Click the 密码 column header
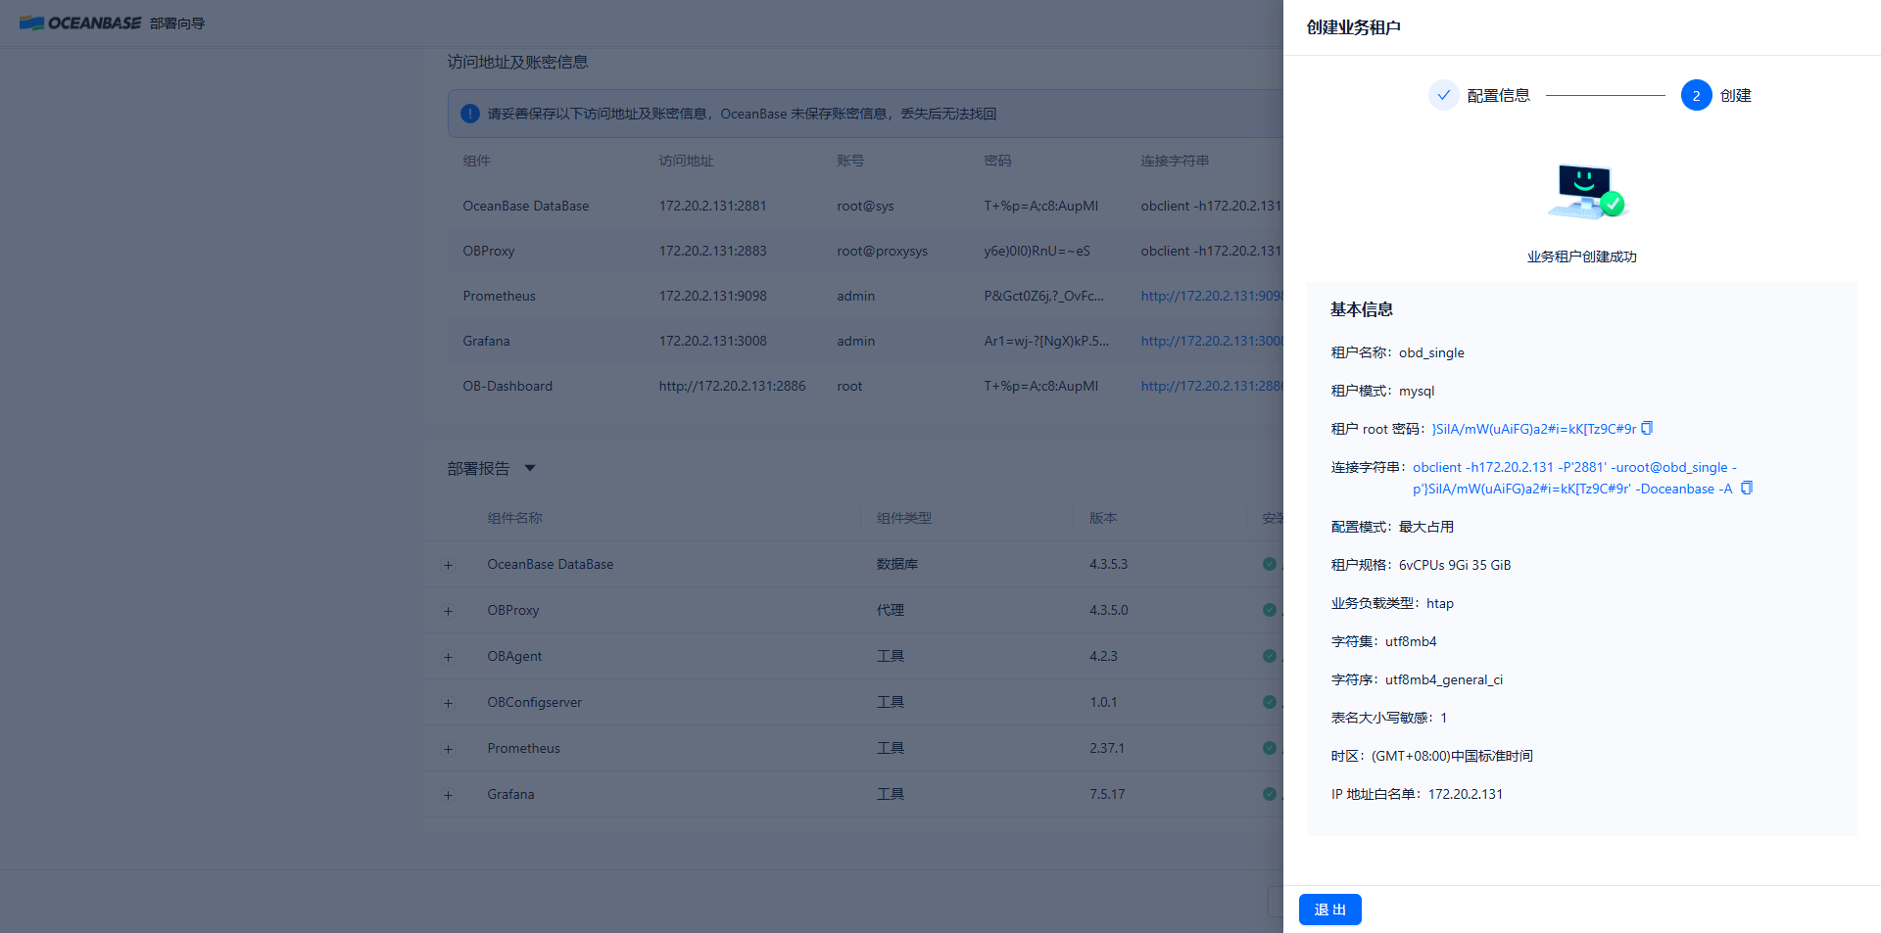This screenshot has height=933, width=1881. pos(997,161)
